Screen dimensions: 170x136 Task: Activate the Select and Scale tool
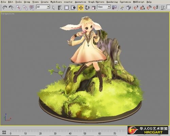[x=93, y=8]
